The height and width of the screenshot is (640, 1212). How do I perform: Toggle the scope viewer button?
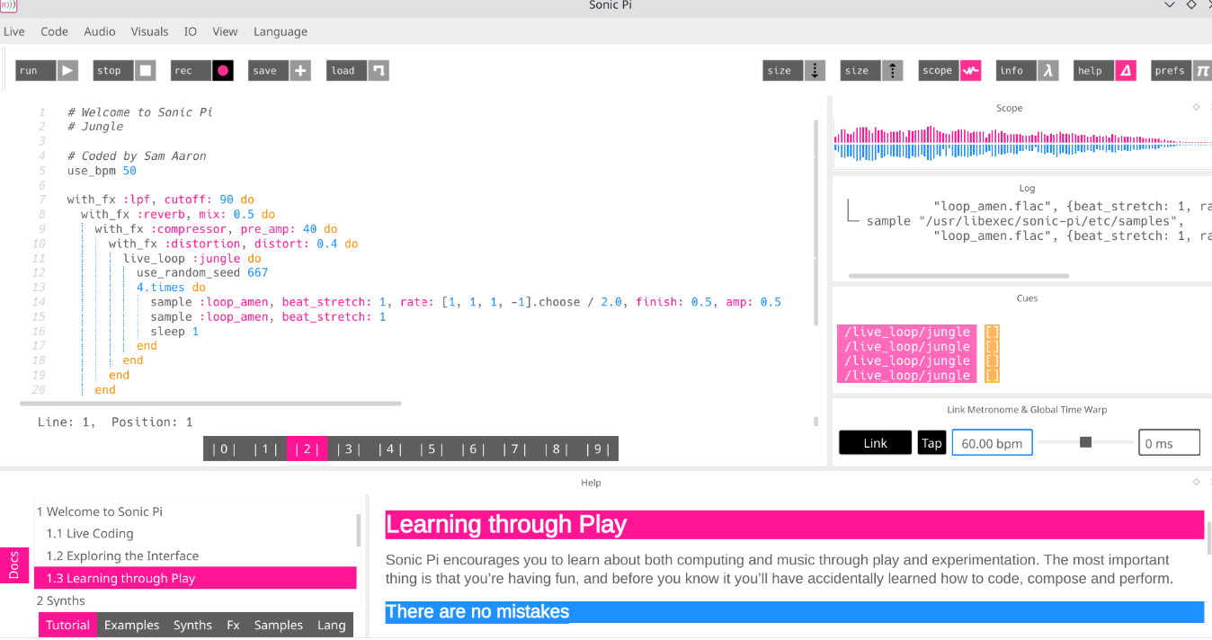pyautogui.click(x=950, y=71)
